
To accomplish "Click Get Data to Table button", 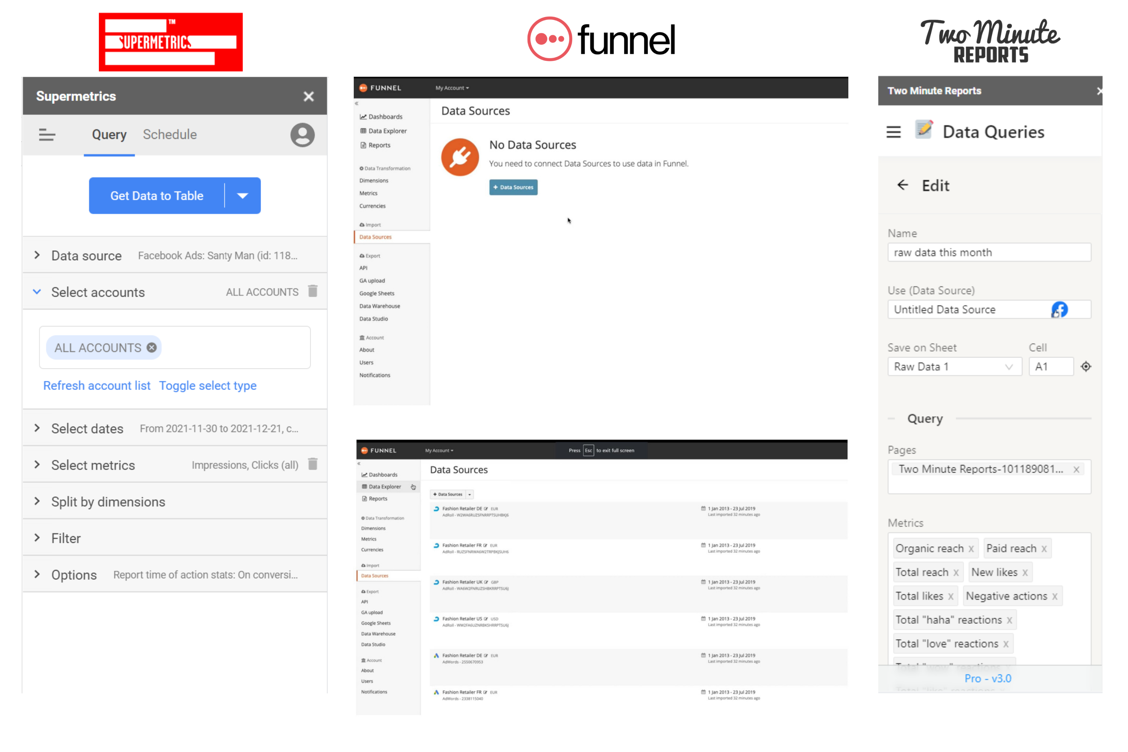I will coord(157,196).
